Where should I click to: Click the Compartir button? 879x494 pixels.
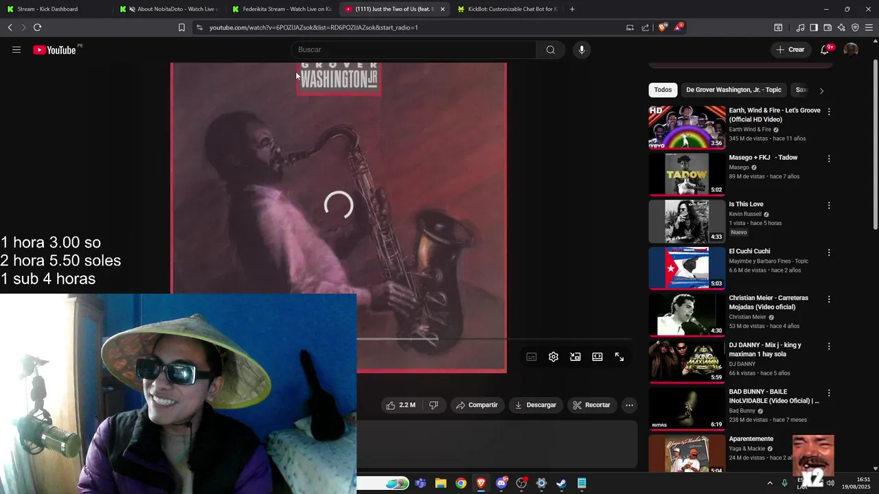(477, 405)
